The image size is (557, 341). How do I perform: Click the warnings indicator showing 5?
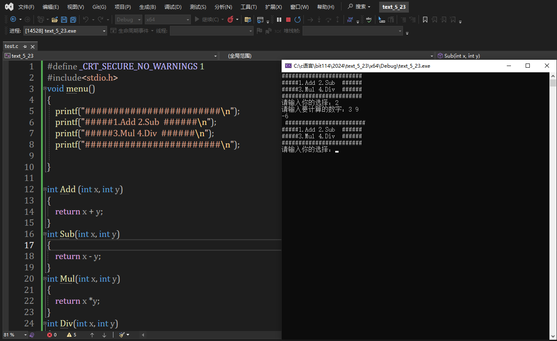(72, 335)
